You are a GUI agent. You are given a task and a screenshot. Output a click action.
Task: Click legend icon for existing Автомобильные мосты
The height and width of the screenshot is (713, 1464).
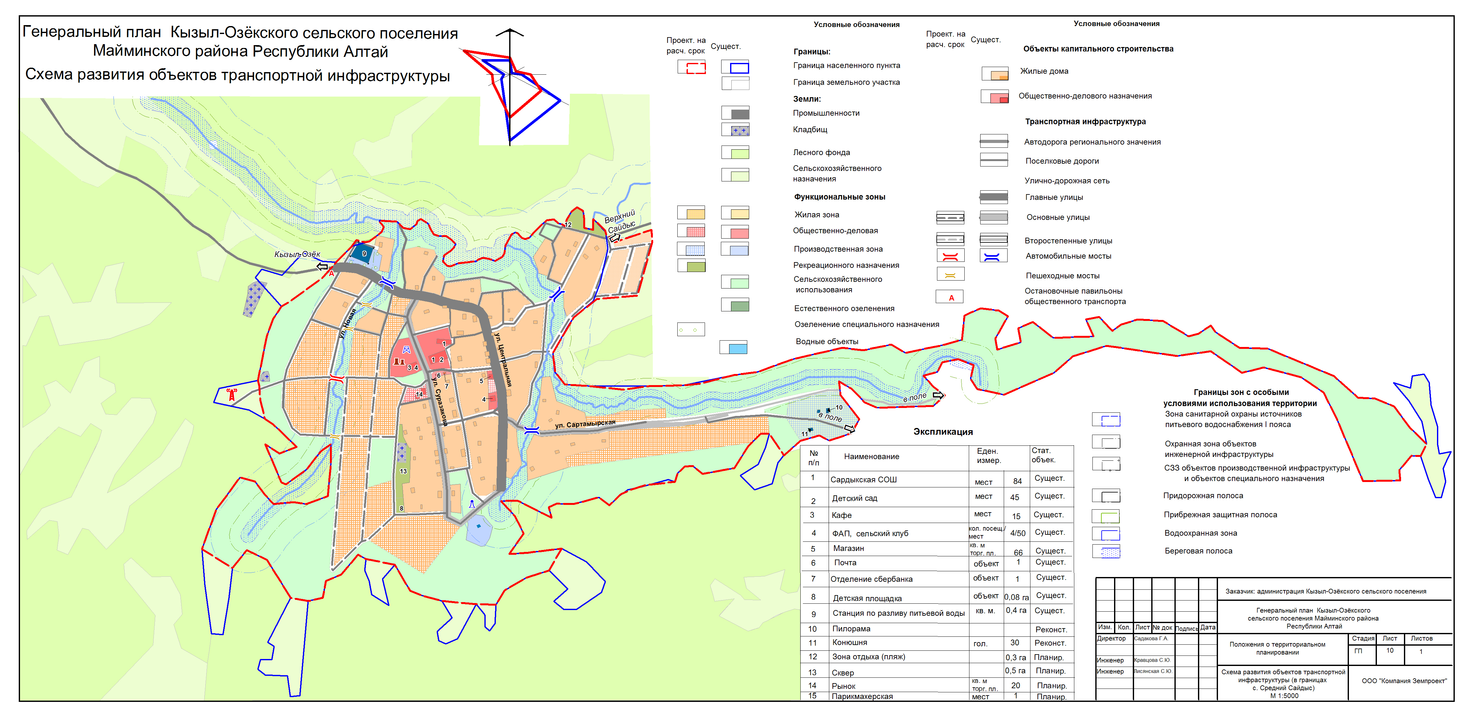coord(993,256)
